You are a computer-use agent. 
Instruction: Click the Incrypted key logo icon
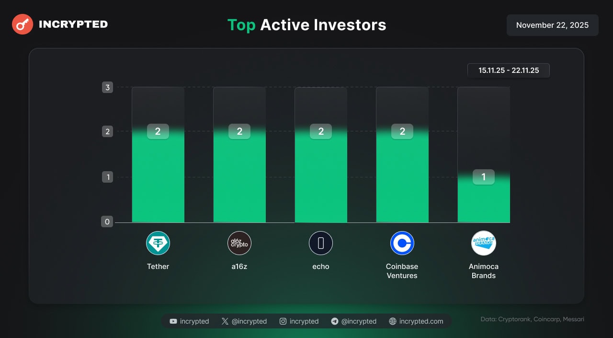(23, 24)
